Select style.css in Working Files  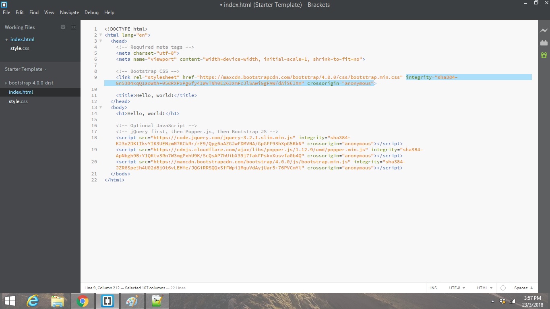coord(20,48)
